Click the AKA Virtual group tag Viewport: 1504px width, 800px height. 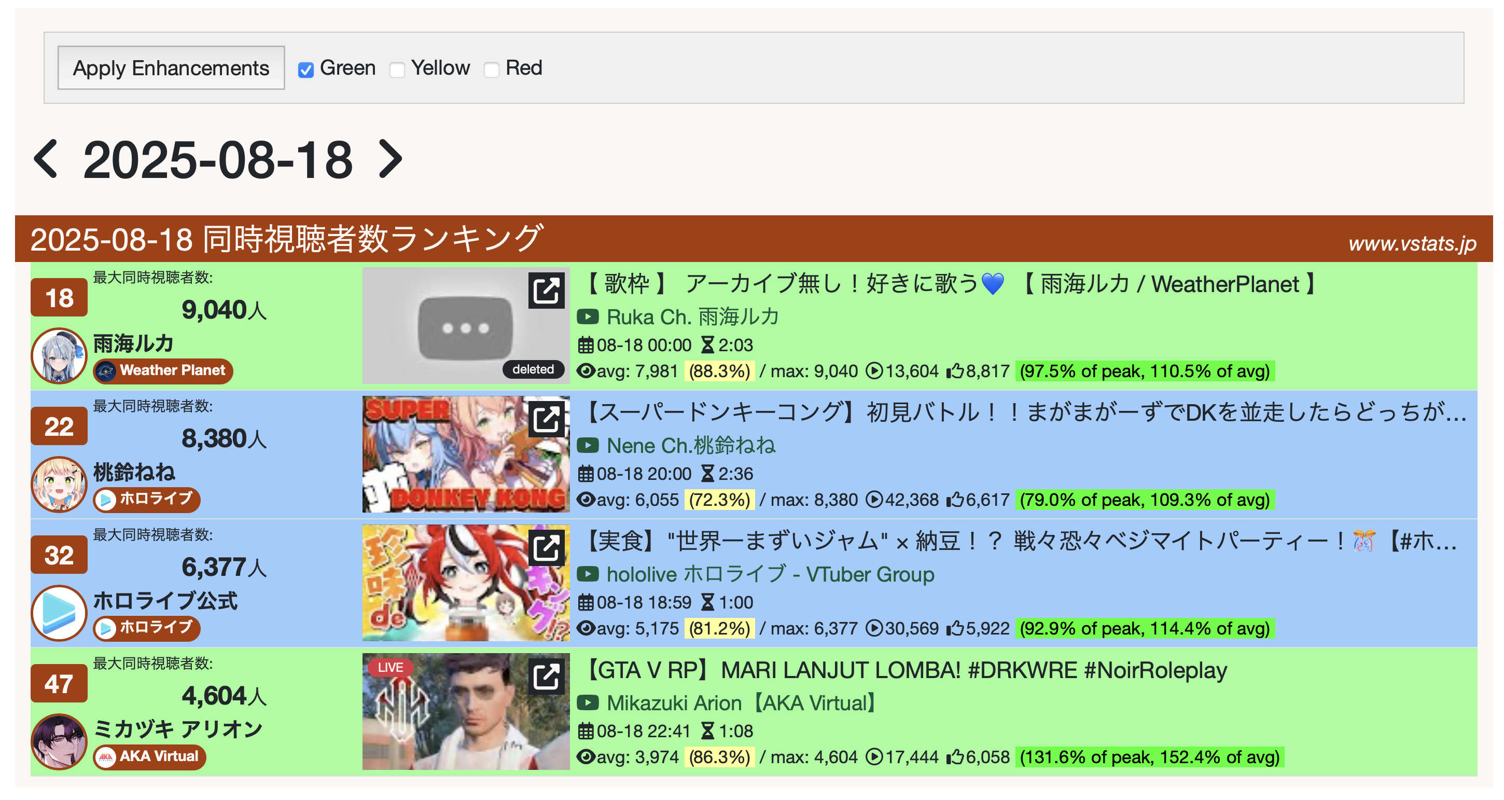click(149, 757)
